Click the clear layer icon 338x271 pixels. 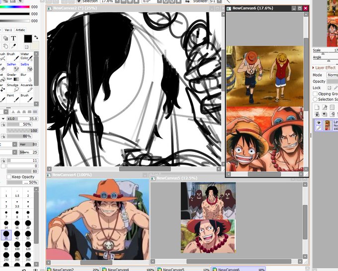332,114
